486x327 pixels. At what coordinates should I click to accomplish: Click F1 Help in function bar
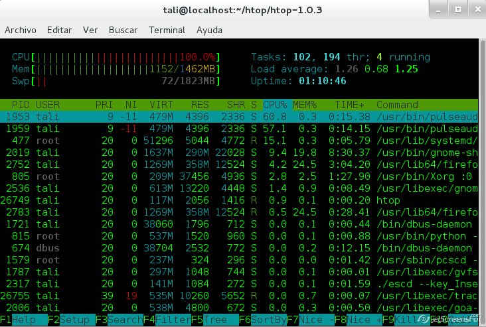click(24, 320)
